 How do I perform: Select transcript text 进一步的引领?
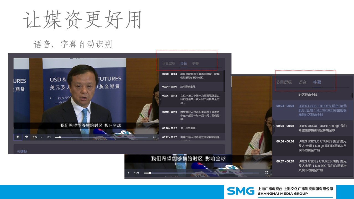point(188,128)
